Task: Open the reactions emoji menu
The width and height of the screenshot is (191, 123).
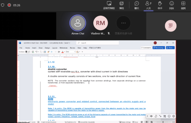Action: pyautogui.click(x=171, y=5)
